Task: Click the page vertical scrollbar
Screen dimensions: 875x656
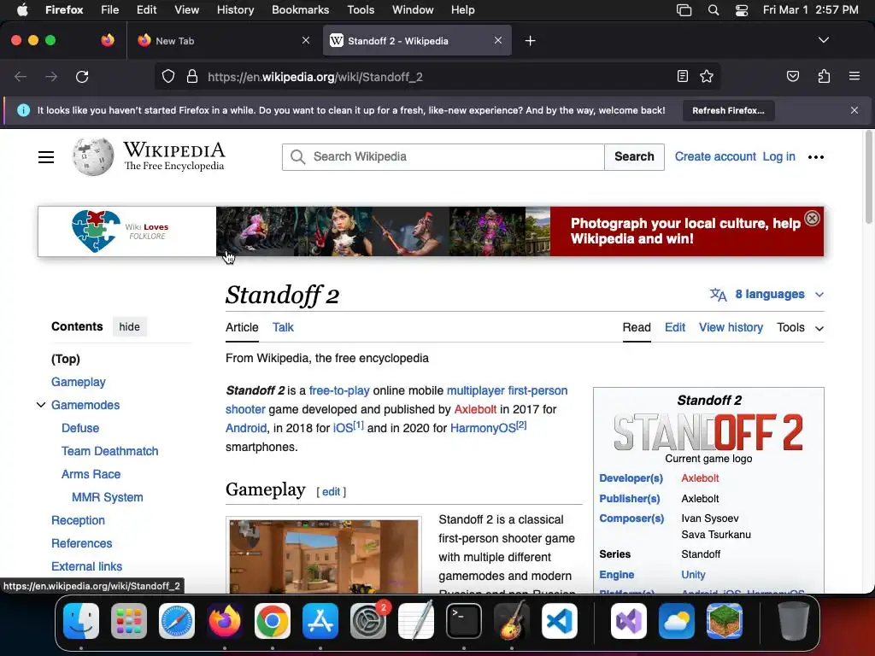Action: coord(868,177)
